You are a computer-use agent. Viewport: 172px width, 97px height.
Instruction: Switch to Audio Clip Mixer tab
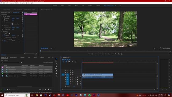(x=30, y=9)
